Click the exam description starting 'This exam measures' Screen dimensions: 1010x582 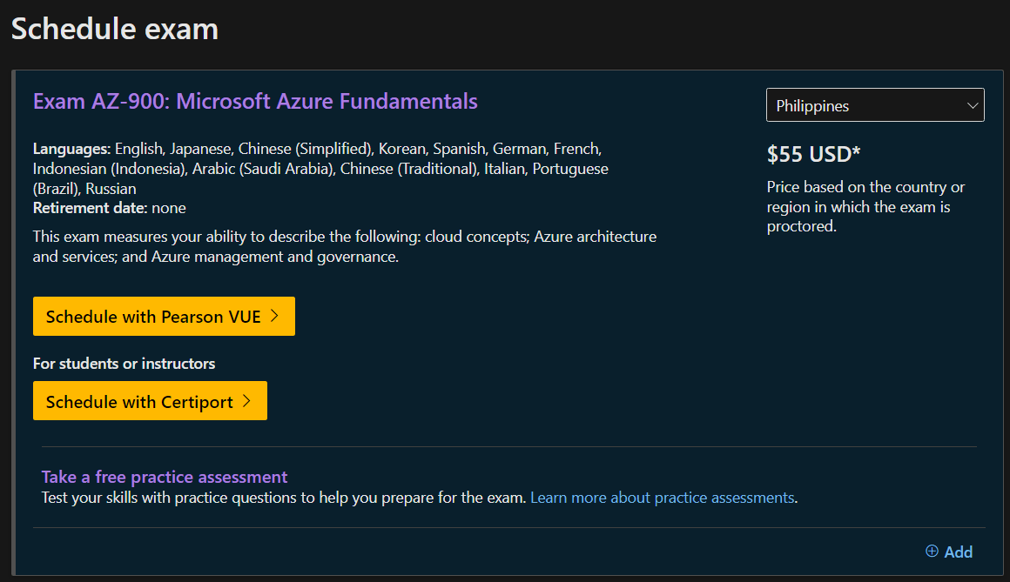(x=345, y=246)
